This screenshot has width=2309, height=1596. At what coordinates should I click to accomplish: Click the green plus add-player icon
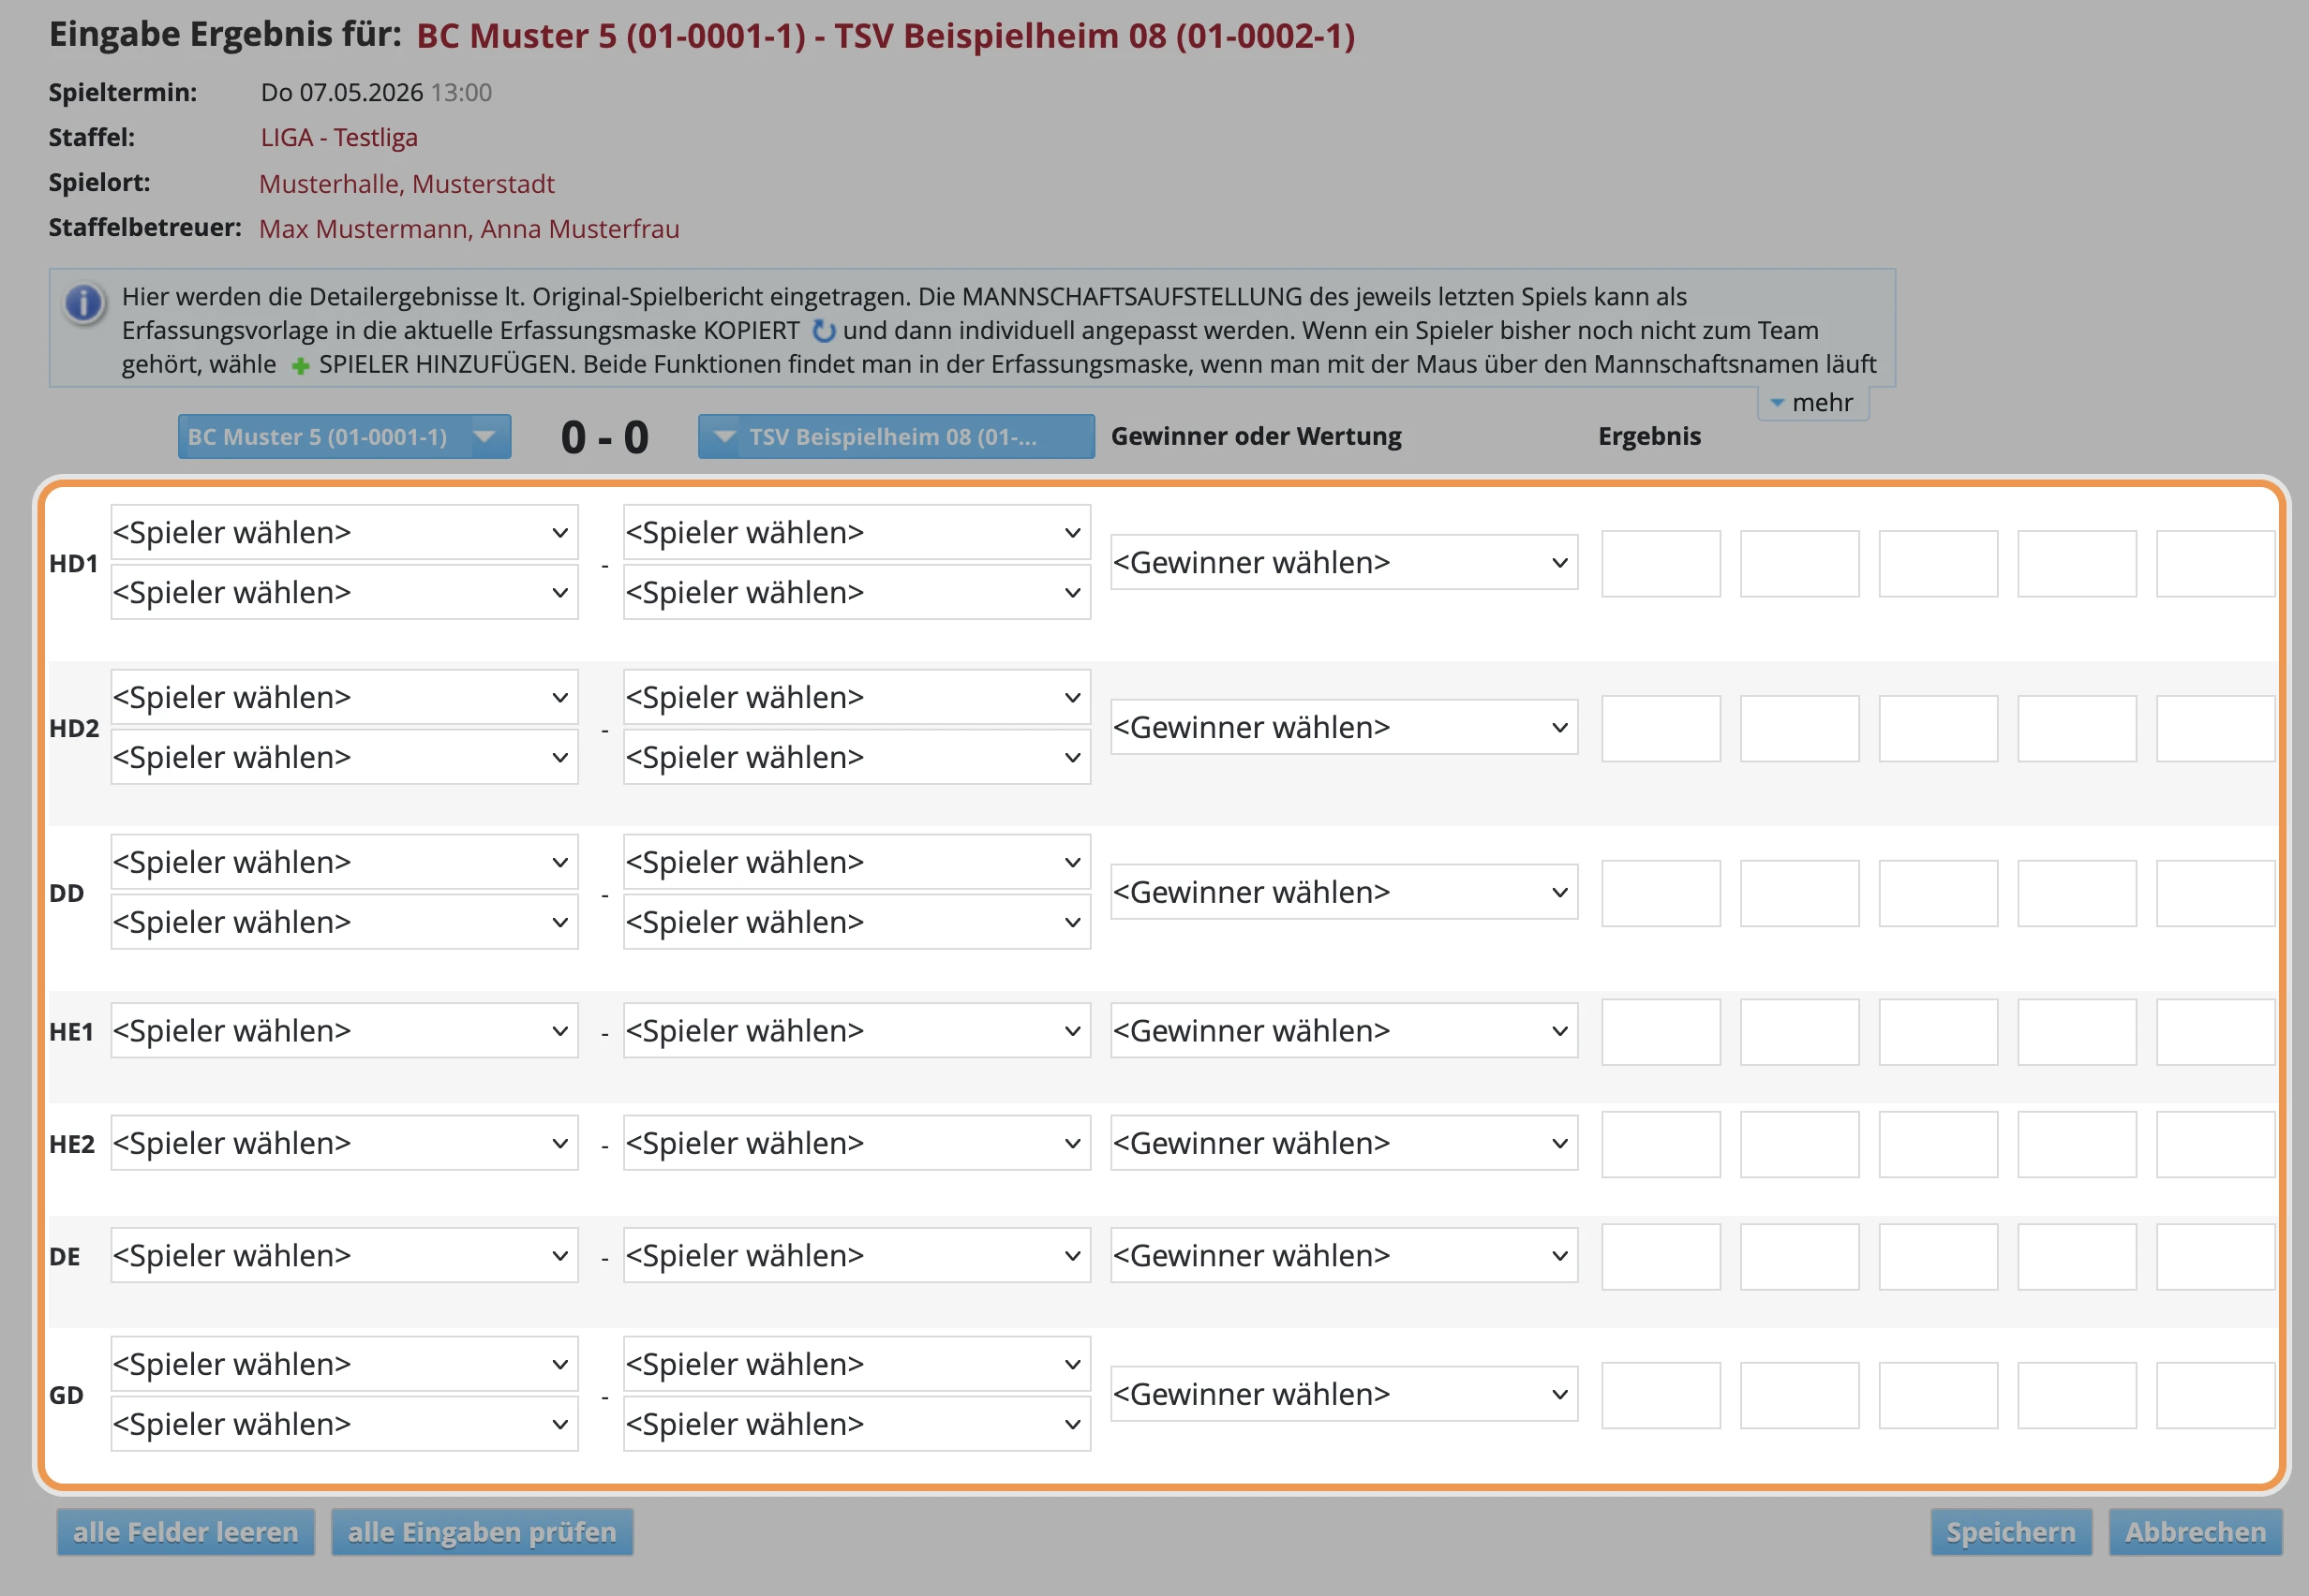click(x=299, y=366)
